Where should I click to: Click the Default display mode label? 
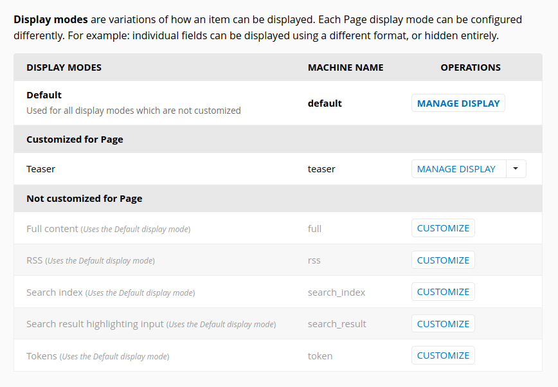pos(44,94)
